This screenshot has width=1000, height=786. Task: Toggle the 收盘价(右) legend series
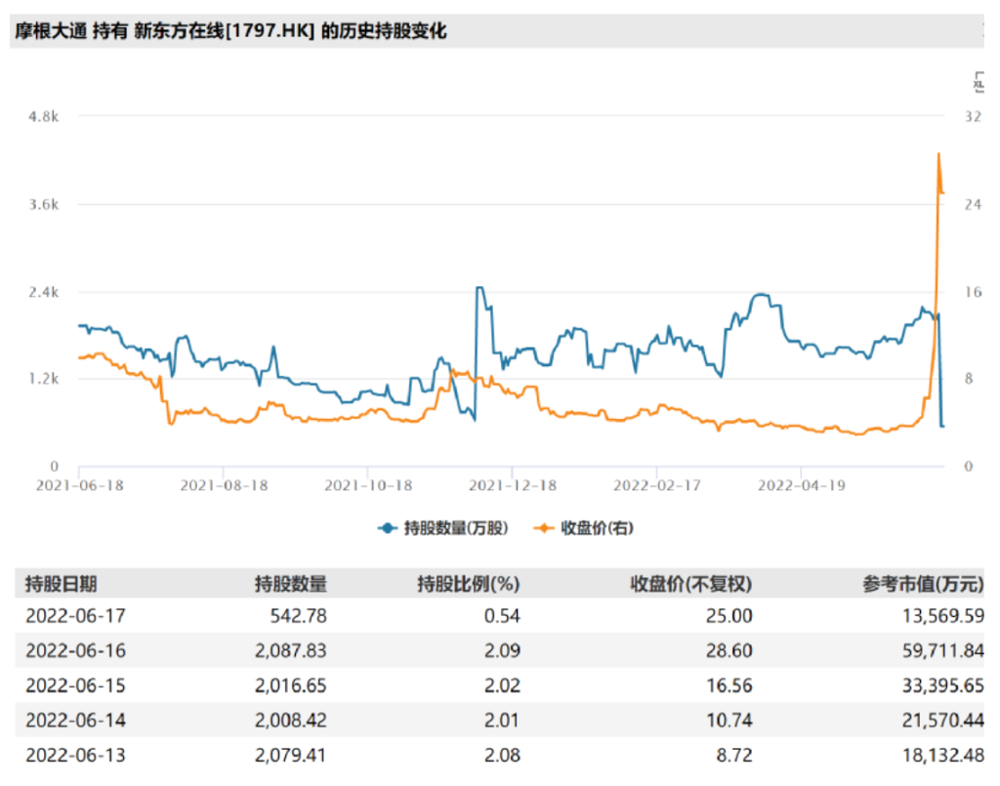coord(584,528)
